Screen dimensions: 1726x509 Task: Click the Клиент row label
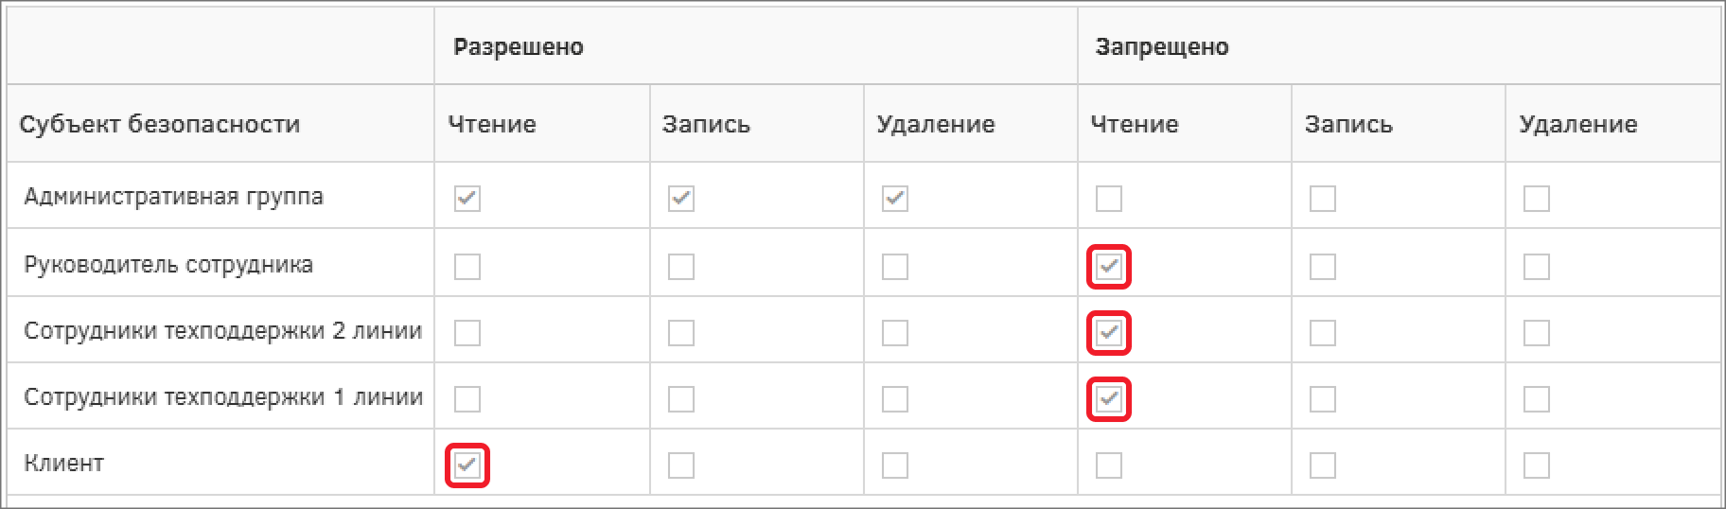63,464
